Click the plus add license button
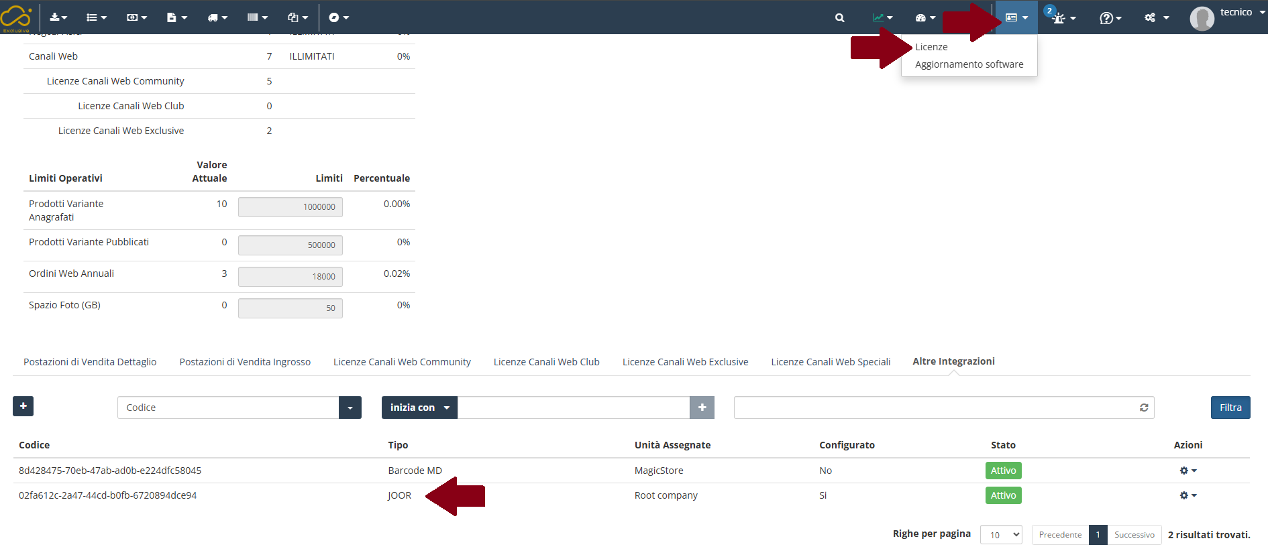Screen dimensions: 1268x555 click(x=23, y=406)
